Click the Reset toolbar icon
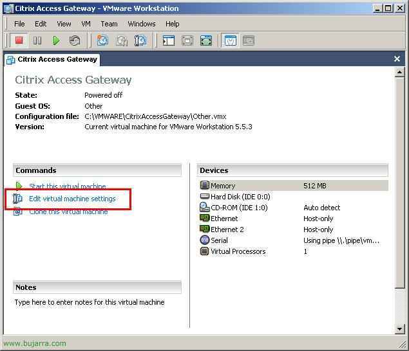 (x=75, y=40)
